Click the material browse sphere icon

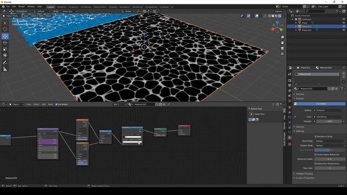coord(296,89)
